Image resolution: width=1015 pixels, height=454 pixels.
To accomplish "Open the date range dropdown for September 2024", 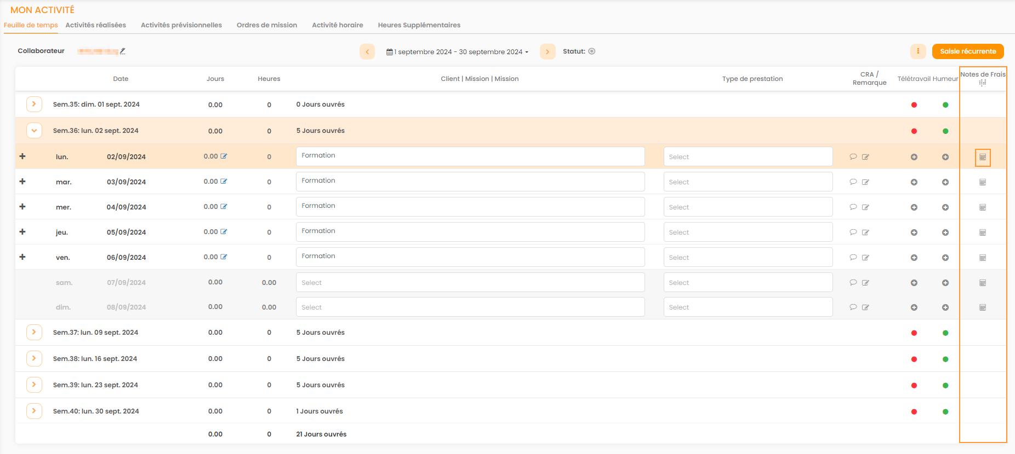I will click(458, 52).
